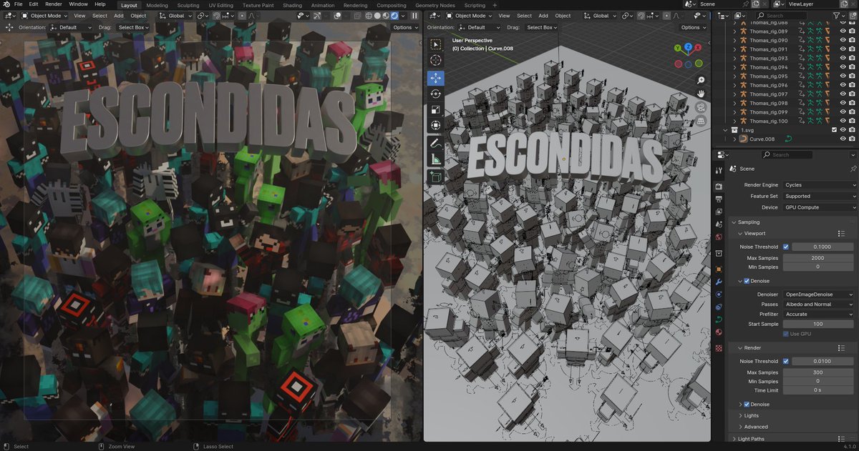Edit Render Max Samples value 300
This screenshot has width=859, height=451.
(817, 372)
